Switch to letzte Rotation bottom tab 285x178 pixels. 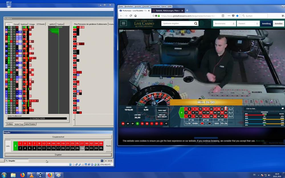pyautogui.click(x=30, y=124)
